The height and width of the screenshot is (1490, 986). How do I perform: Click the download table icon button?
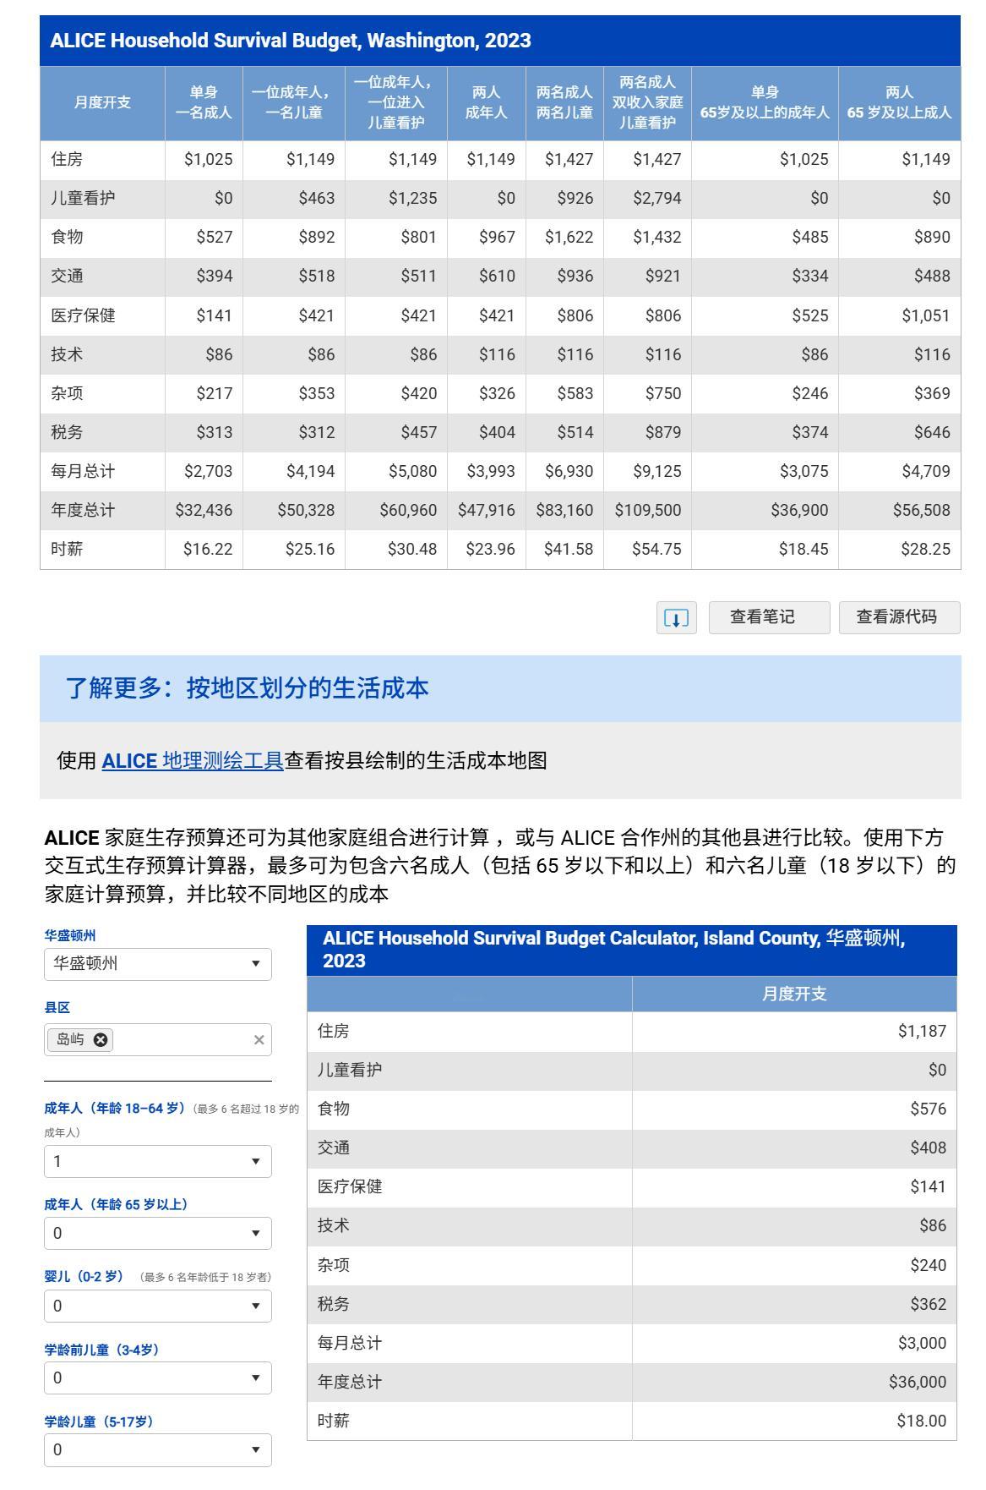[676, 618]
